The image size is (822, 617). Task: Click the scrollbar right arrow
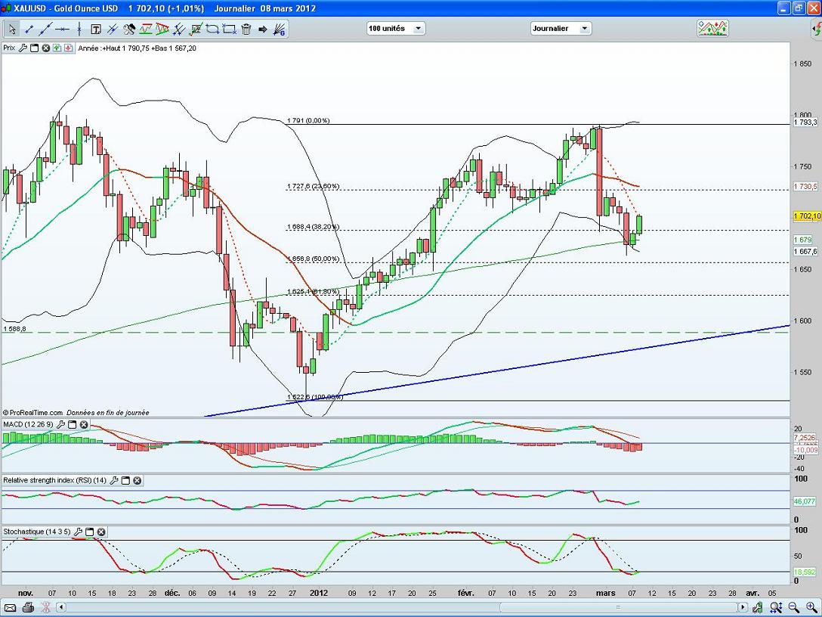[x=743, y=608]
